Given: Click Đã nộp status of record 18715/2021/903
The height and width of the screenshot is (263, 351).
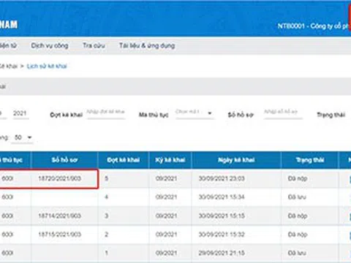Looking at the screenshot, I should click(x=298, y=235).
